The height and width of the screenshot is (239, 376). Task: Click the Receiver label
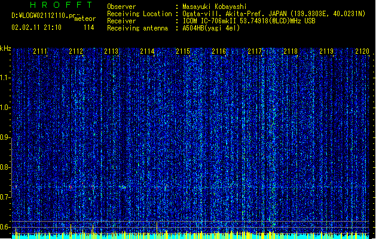point(121,21)
